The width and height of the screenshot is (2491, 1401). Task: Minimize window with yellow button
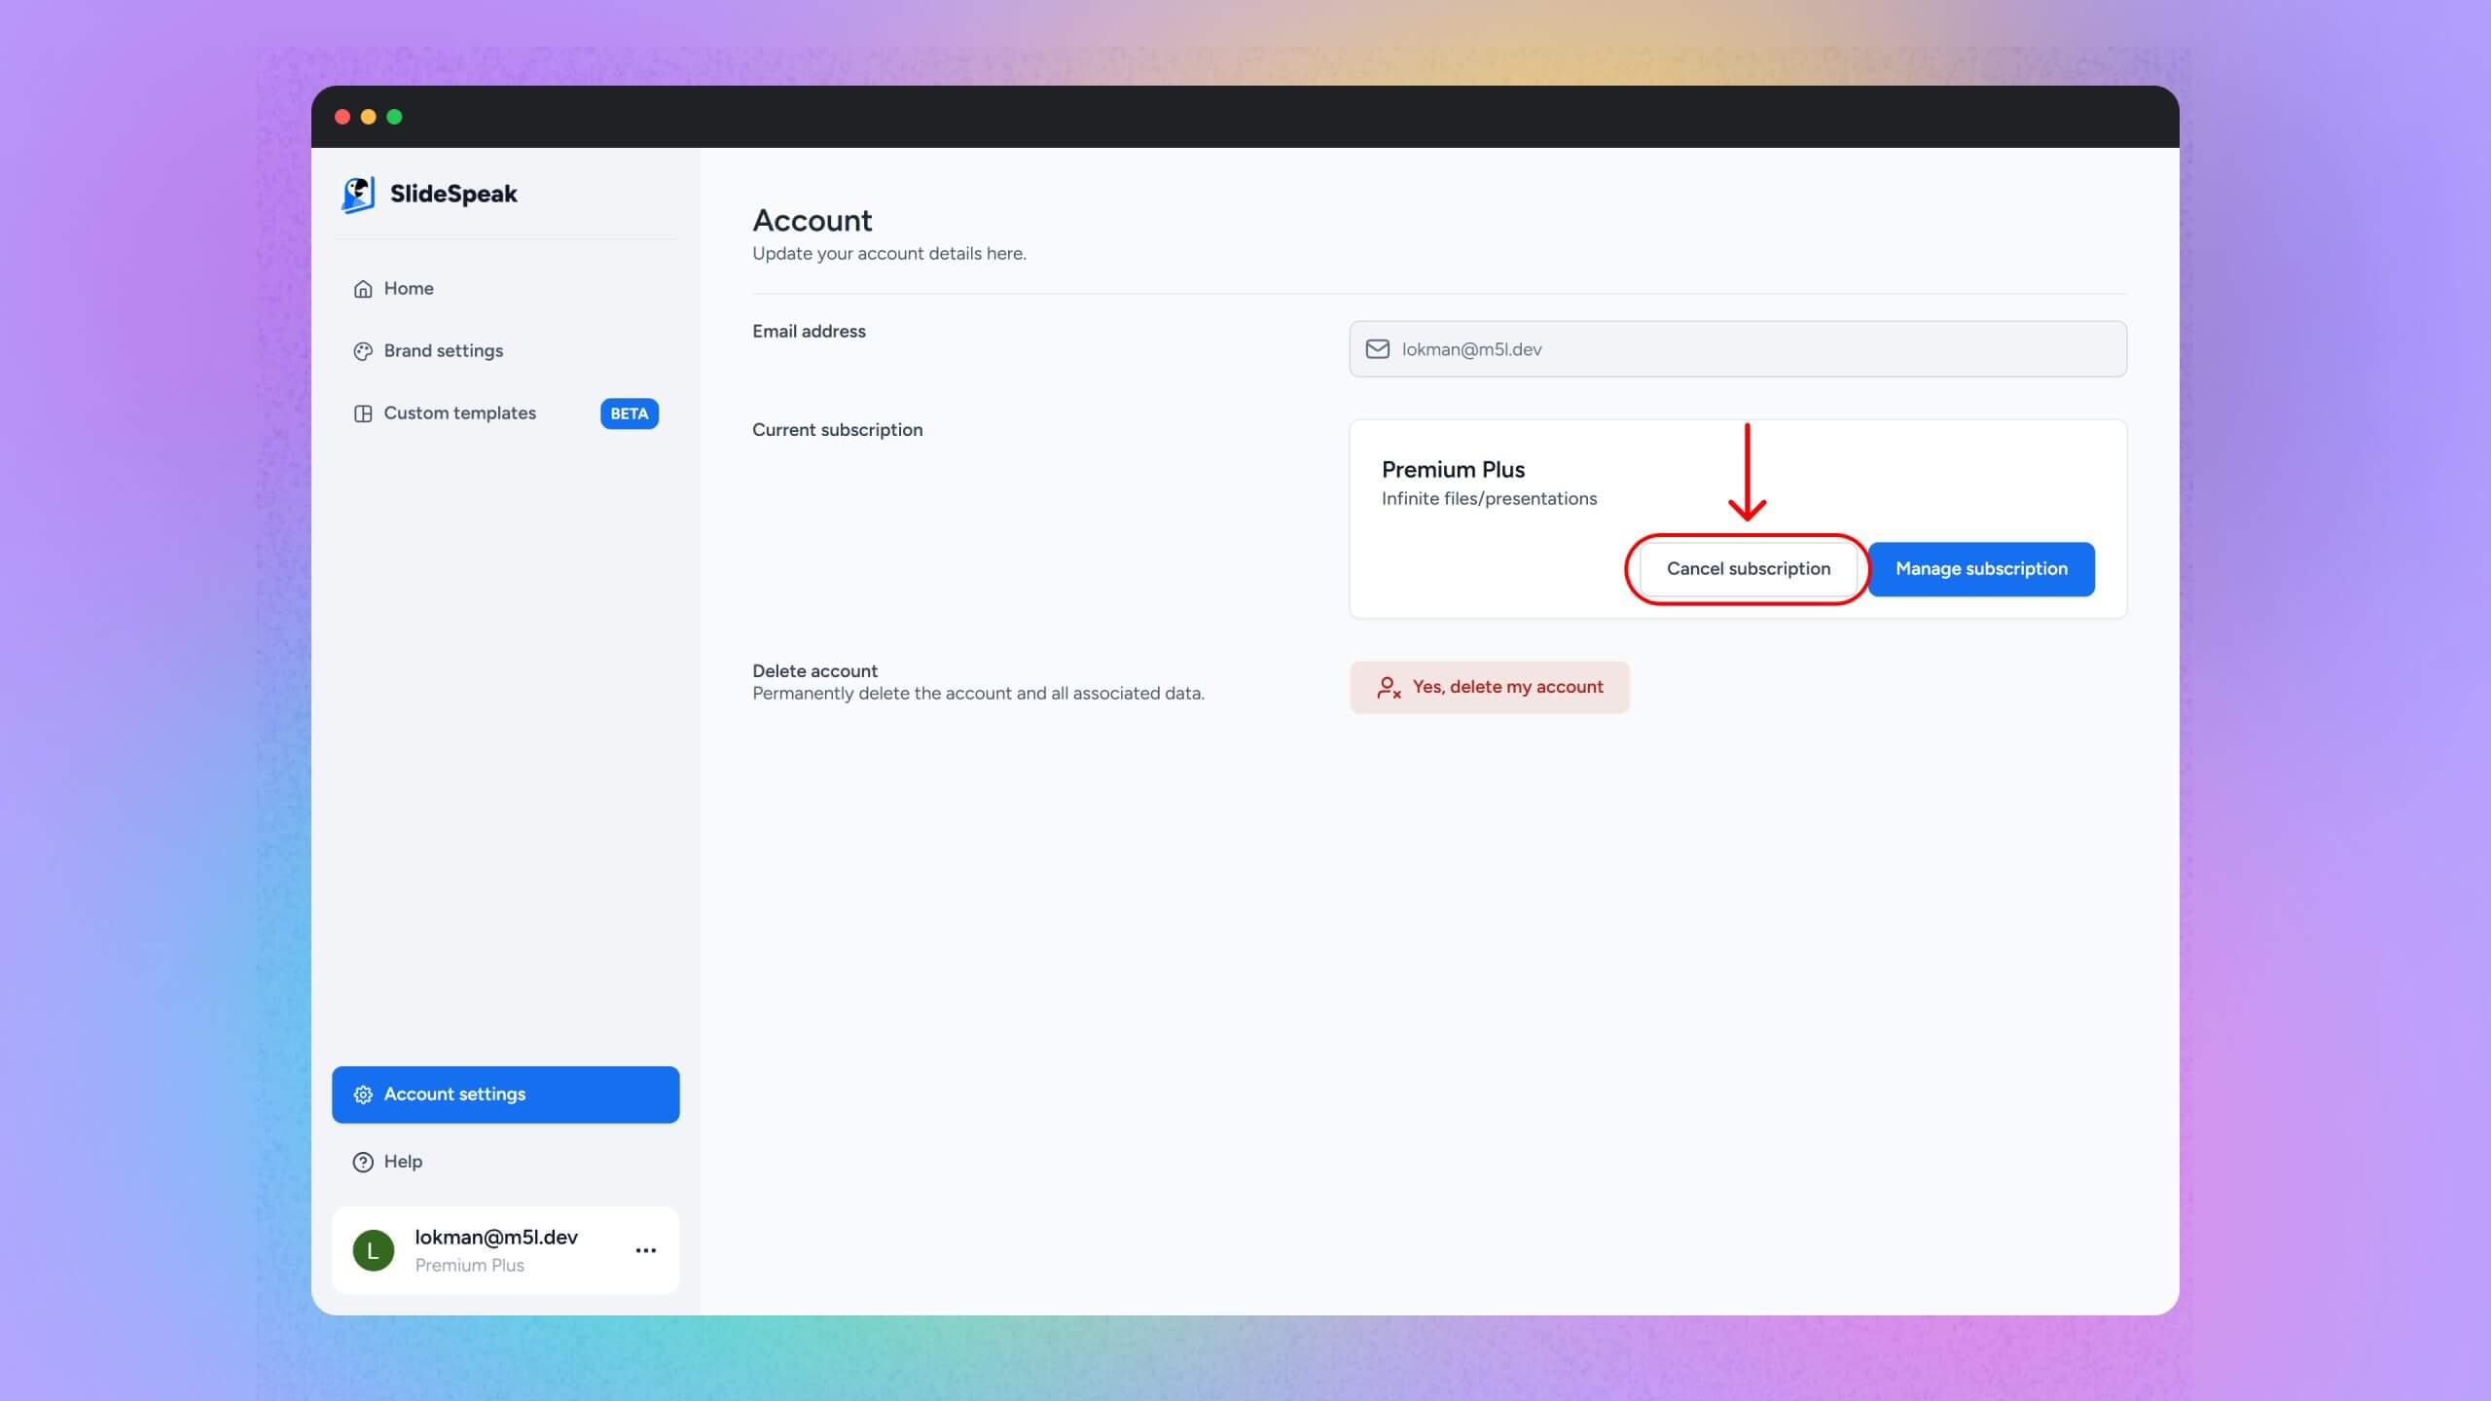tap(368, 117)
